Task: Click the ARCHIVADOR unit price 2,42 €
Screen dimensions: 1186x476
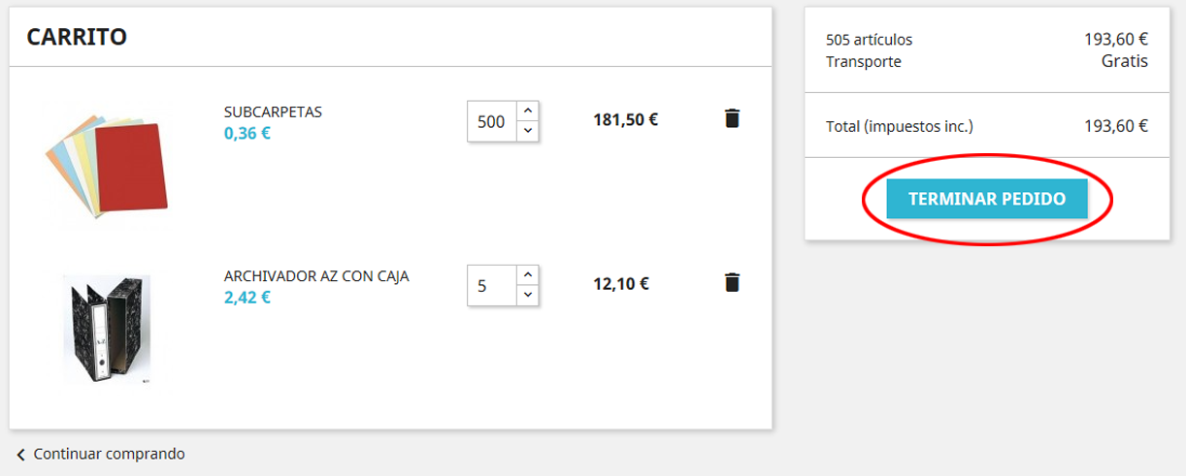Action: coord(247,297)
